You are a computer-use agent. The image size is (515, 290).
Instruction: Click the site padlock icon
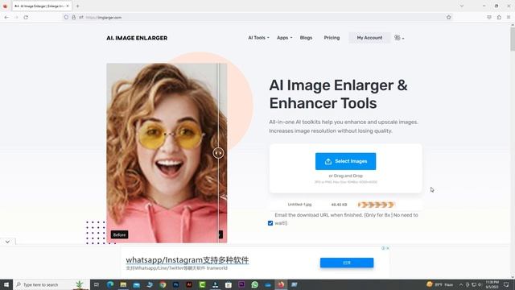point(73,17)
